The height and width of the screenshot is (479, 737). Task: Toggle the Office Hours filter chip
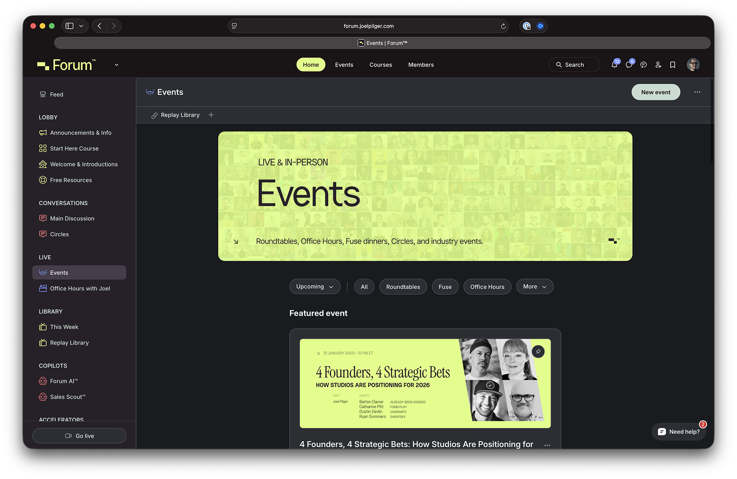(x=487, y=287)
